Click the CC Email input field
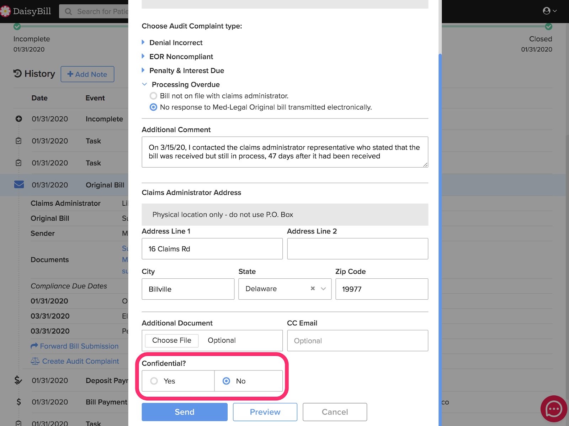The height and width of the screenshot is (426, 569). pyautogui.click(x=357, y=341)
